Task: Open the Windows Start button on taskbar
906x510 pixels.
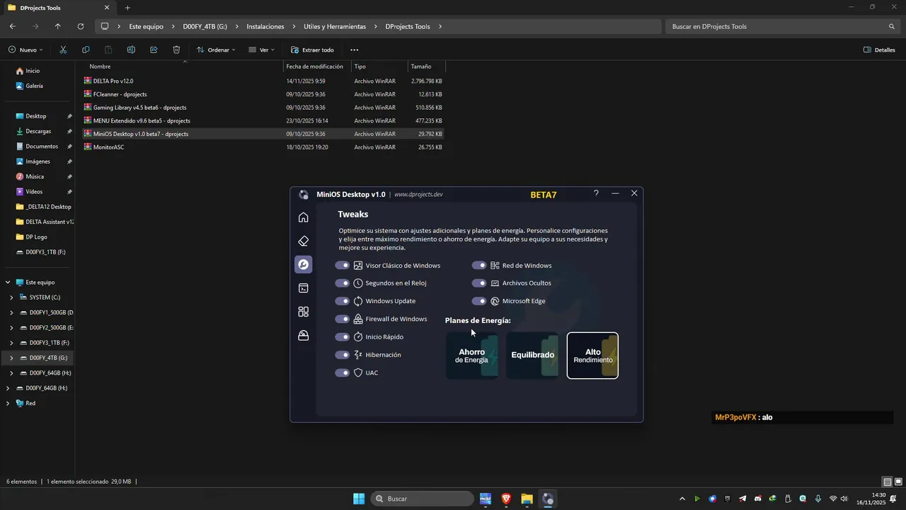Action: click(x=359, y=499)
